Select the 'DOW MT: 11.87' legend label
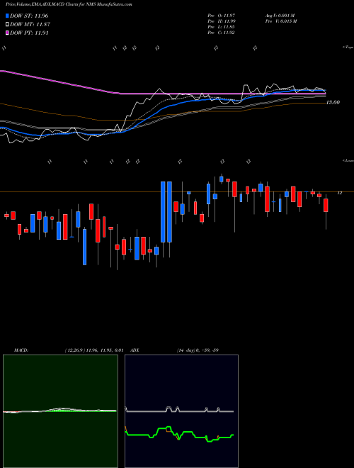Image resolution: width=354 pixels, height=468 pixels. point(30,25)
